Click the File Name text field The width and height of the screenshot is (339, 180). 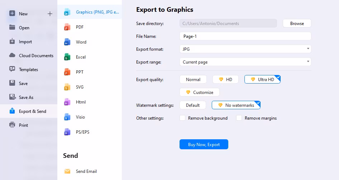click(x=245, y=36)
